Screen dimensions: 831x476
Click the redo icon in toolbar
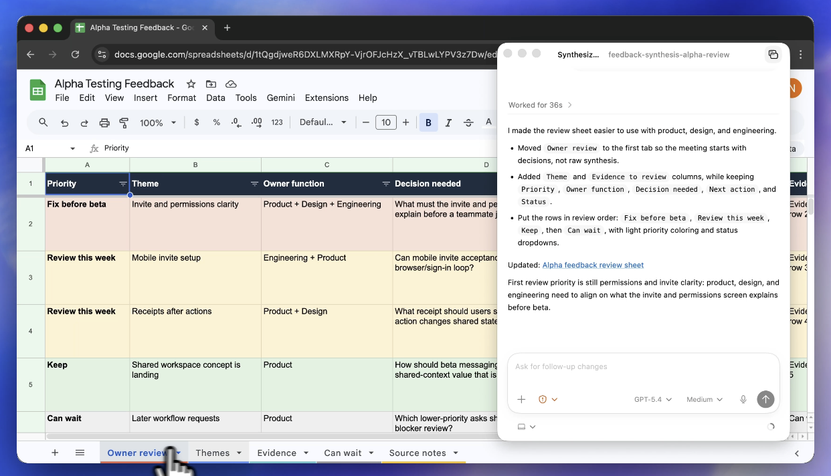84,122
